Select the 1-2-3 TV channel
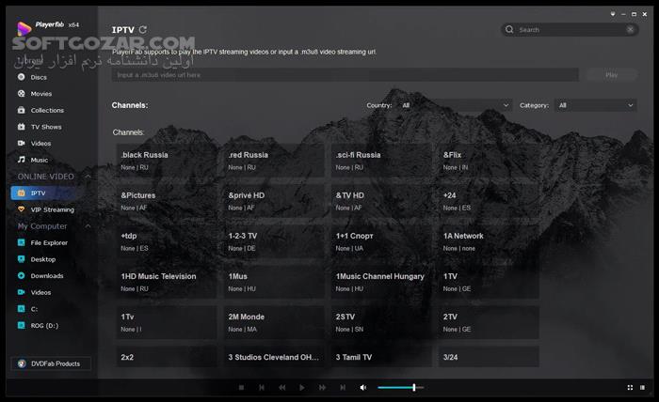The image size is (659, 402). click(274, 241)
